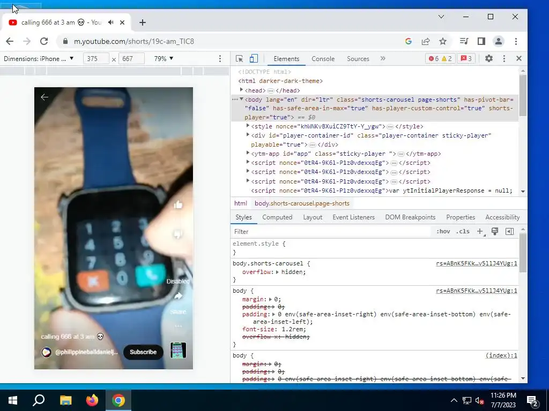
Task: Click the height 667 input field
Action: pos(131,59)
